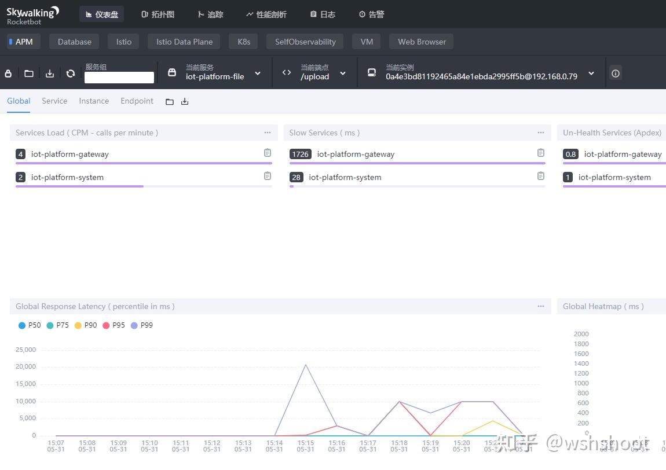
Task: Click the info icon after the current instance
Action: (x=616, y=74)
